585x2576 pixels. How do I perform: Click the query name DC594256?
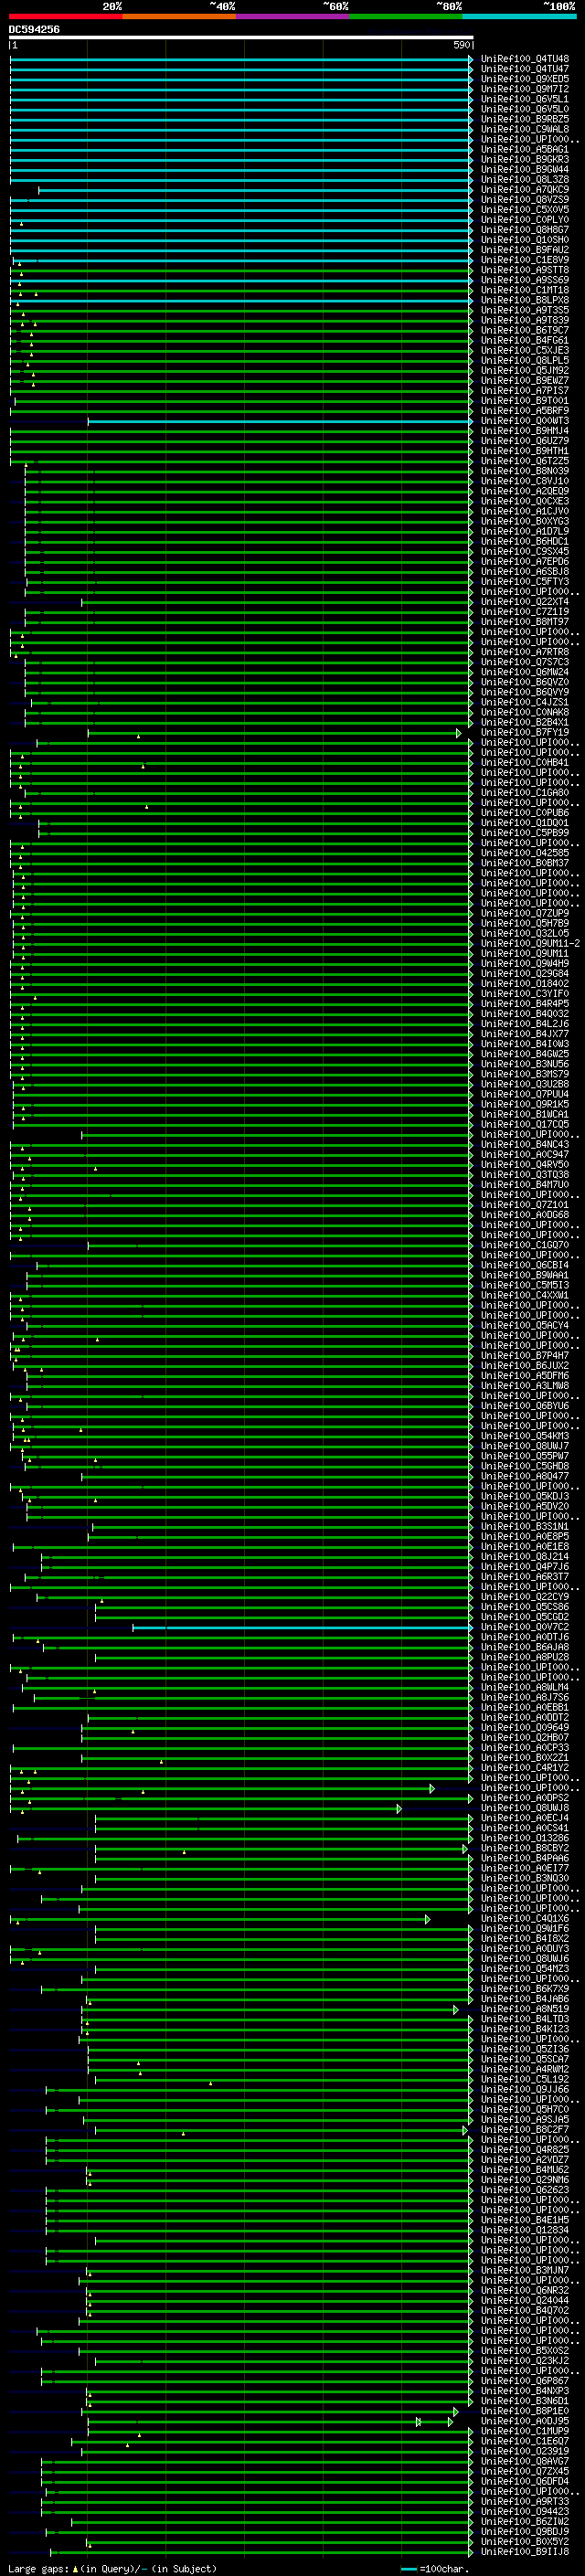pos(34,29)
